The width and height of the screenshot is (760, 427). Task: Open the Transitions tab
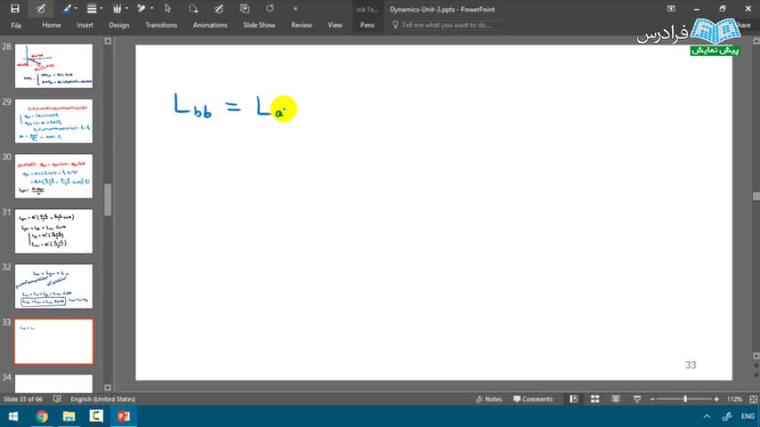[161, 25]
